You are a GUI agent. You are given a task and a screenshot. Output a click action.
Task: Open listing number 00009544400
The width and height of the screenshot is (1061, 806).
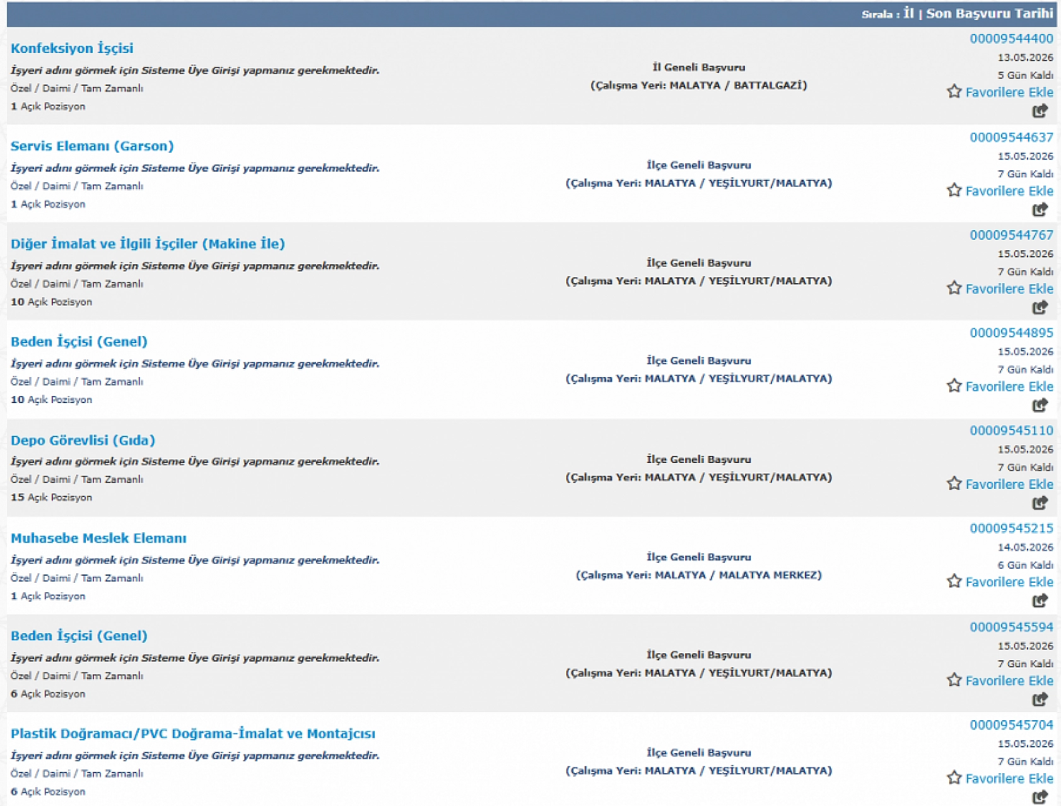point(1011,38)
